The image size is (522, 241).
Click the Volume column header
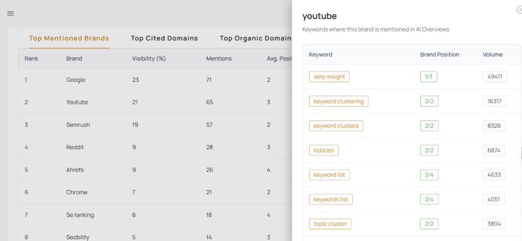click(492, 54)
